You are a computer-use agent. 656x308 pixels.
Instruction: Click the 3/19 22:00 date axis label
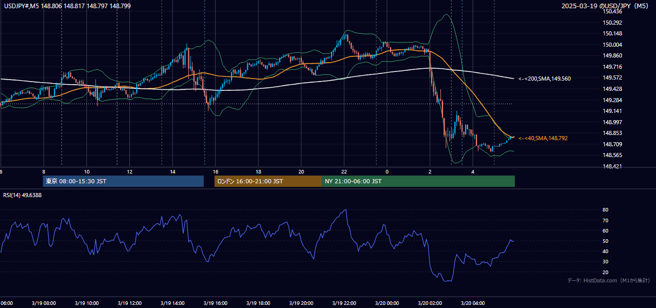point(343,303)
